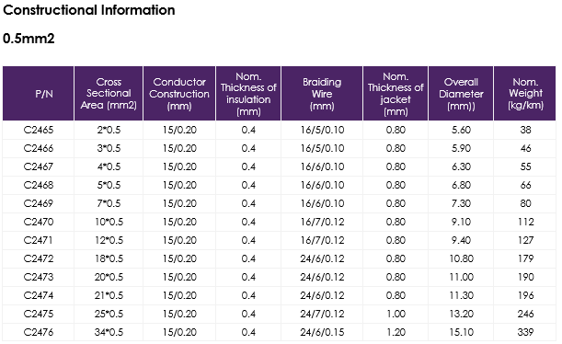Select part number C2470 cell
The width and height of the screenshot is (562, 344).
pyautogui.click(x=39, y=222)
